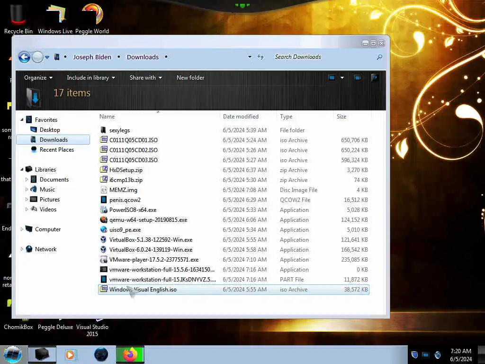Select C0111Q05CD03.ISO file icon

104,160
